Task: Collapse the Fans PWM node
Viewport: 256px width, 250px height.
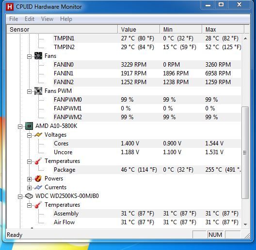Action: tap(29, 91)
